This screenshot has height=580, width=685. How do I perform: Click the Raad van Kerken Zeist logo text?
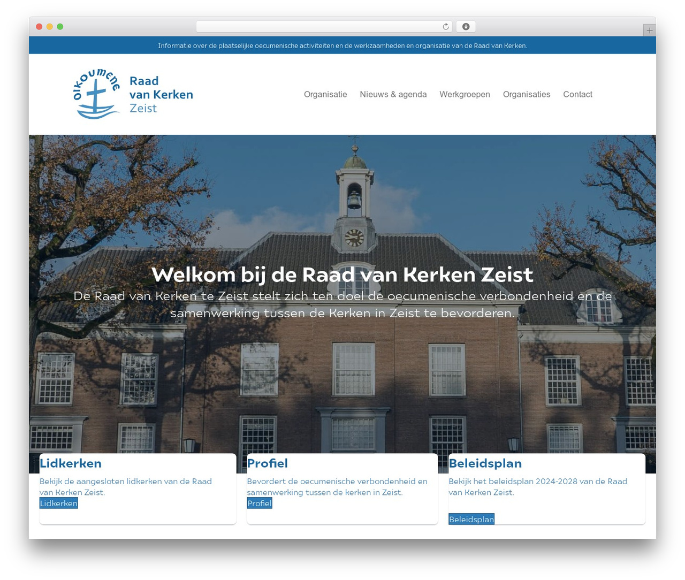(x=161, y=95)
